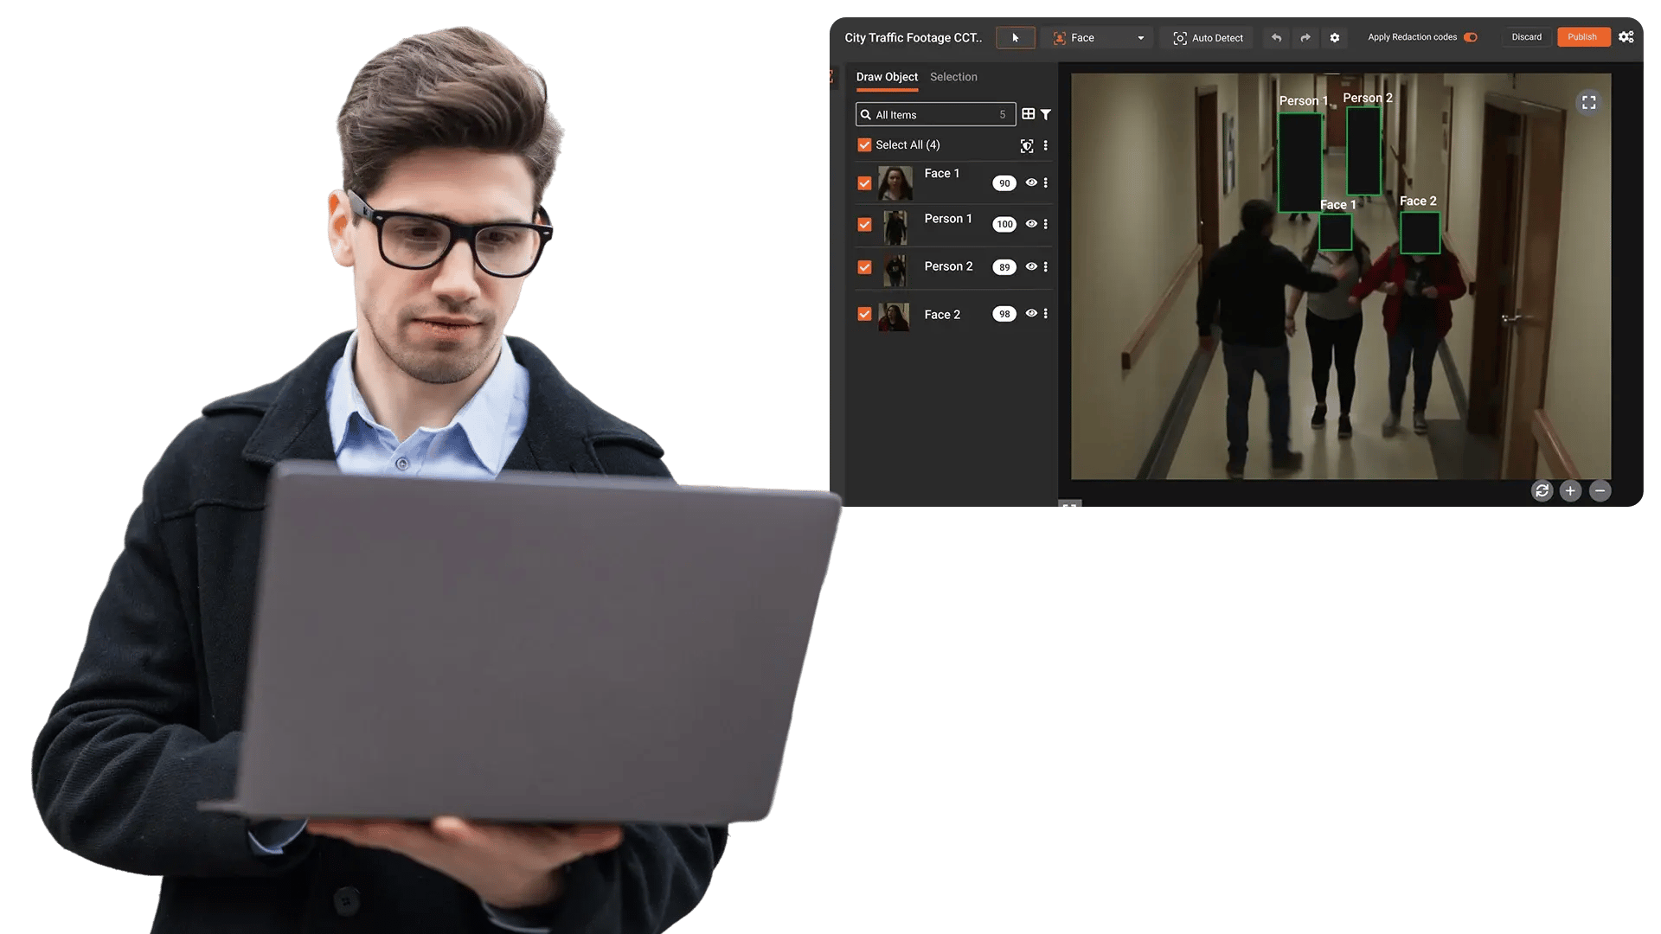
Task: Open the Draw Object tab
Action: tap(887, 77)
